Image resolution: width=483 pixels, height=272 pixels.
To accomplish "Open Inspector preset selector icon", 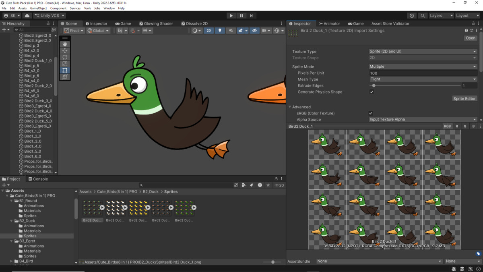I will click(472, 31).
